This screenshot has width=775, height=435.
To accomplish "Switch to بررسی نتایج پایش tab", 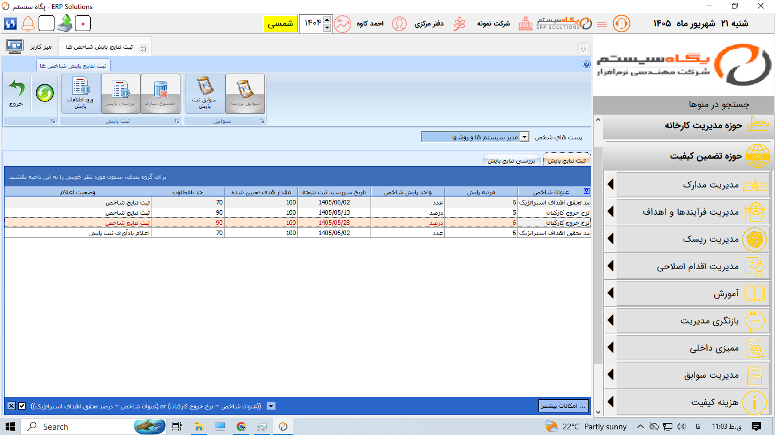I will pos(511,160).
